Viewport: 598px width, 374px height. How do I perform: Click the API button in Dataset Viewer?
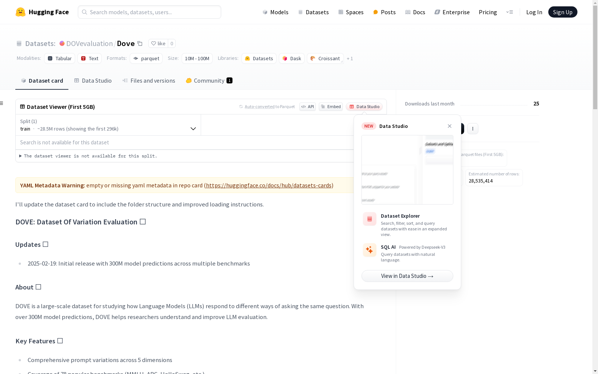[308, 107]
